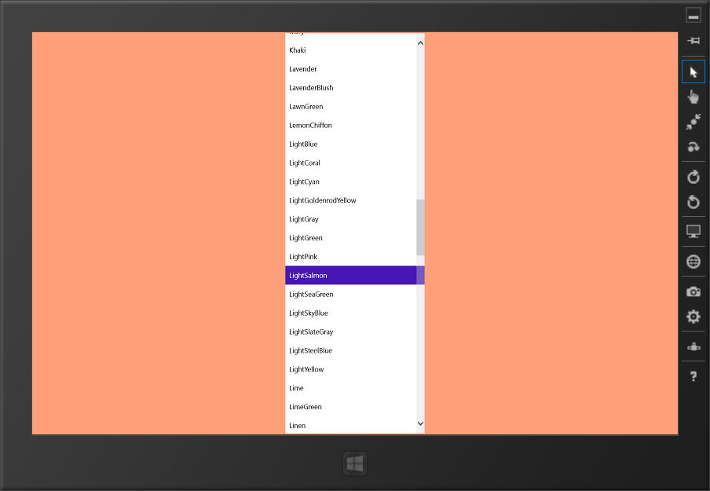
Task: Rotate simulator counterclockwise 90 degrees
Action: coord(694,202)
